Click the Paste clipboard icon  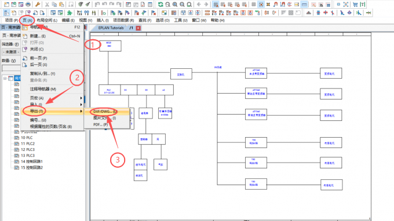pos(61,4)
